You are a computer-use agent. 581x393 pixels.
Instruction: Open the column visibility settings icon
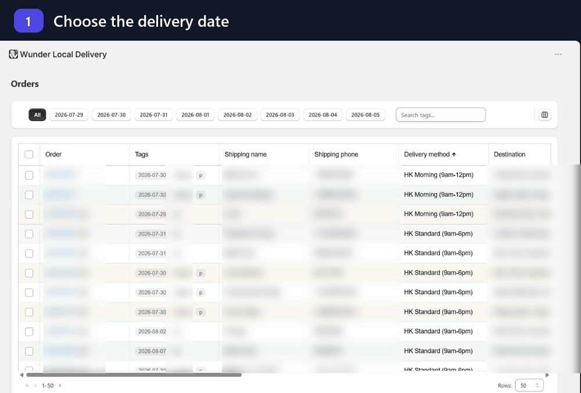[x=544, y=115]
